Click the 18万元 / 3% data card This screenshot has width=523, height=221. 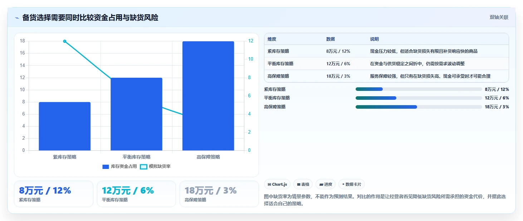point(219,194)
